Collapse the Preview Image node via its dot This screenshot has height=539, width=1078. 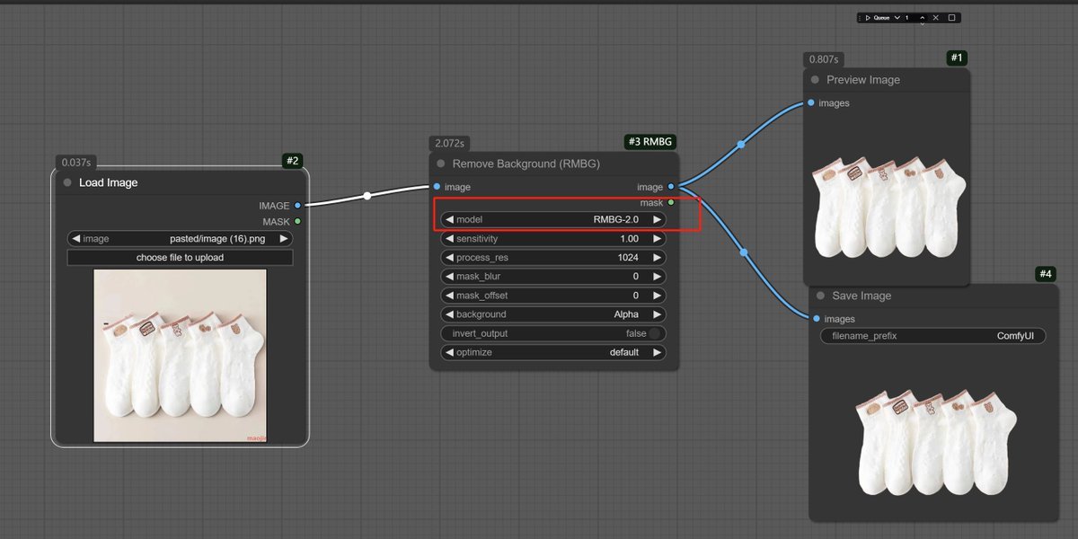pyautogui.click(x=815, y=80)
